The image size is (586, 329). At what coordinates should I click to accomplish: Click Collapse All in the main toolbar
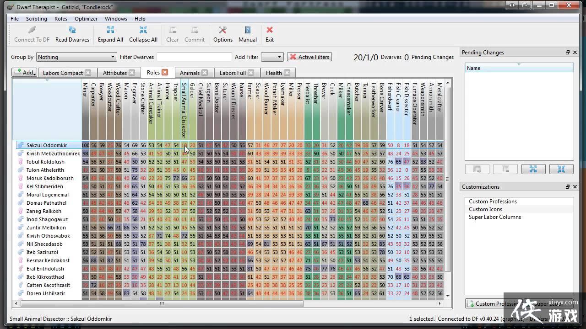[143, 34]
